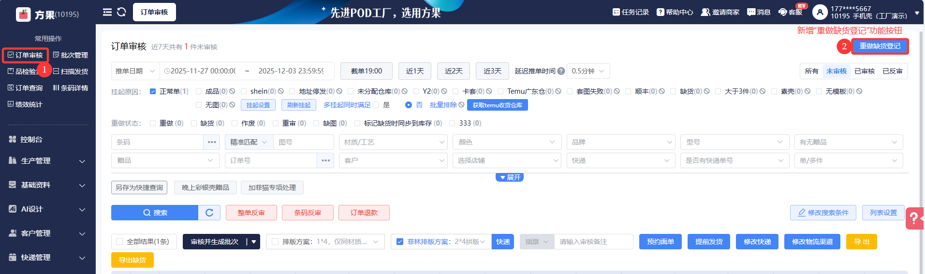This screenshot has width=925, height=274.
Task: Click the refresh icon in top bar
Action: click(121, 12)
